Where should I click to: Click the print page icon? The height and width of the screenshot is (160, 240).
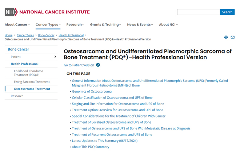226,37
